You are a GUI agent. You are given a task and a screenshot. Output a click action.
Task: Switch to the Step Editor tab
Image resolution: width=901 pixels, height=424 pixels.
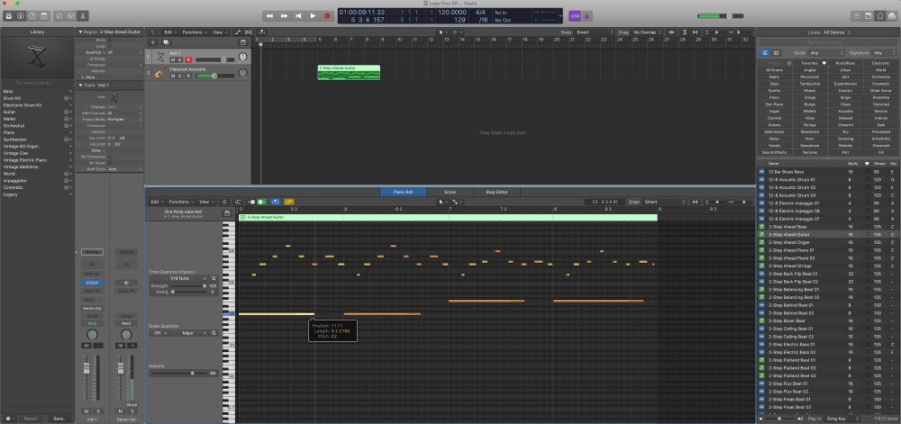coord(496,192)
